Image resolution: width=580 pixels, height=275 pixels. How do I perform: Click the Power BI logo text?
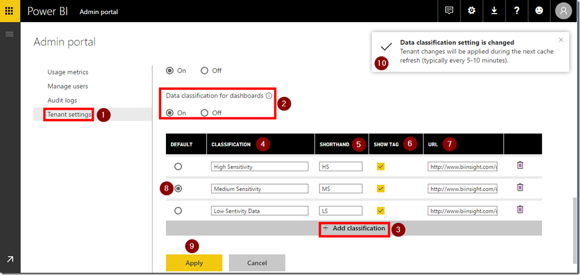[x=47, y=11]
